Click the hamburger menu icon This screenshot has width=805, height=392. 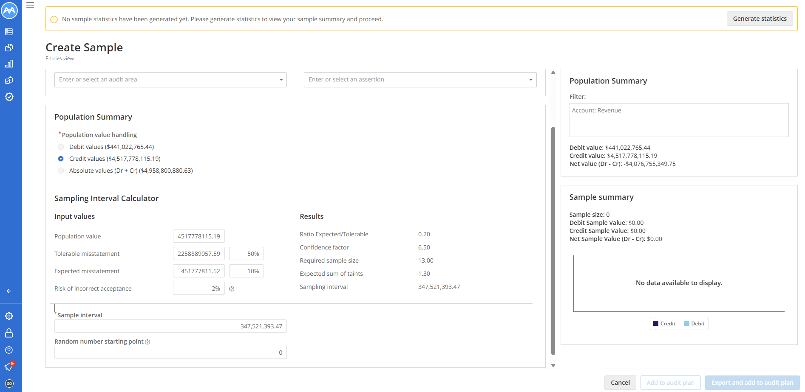tap(30, 6)
